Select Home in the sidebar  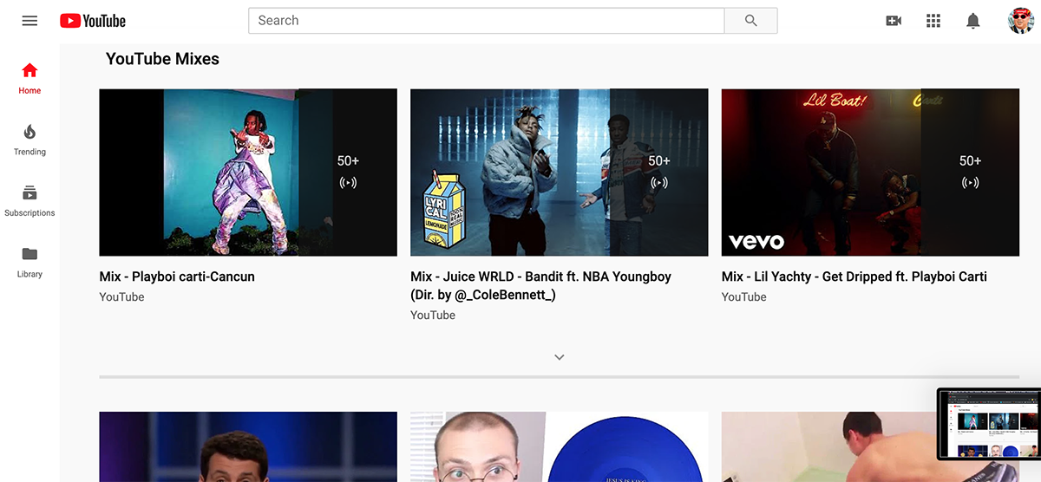pos(29,78)
